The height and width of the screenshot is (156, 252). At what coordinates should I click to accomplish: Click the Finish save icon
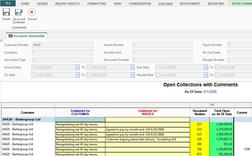pyautogui.click(x=6, y=12)
